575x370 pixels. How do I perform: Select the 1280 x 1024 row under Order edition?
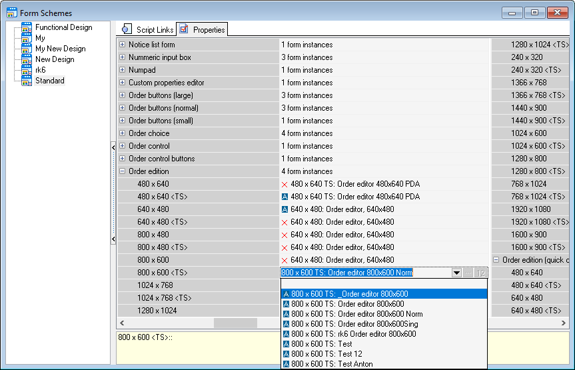point(198,311)
